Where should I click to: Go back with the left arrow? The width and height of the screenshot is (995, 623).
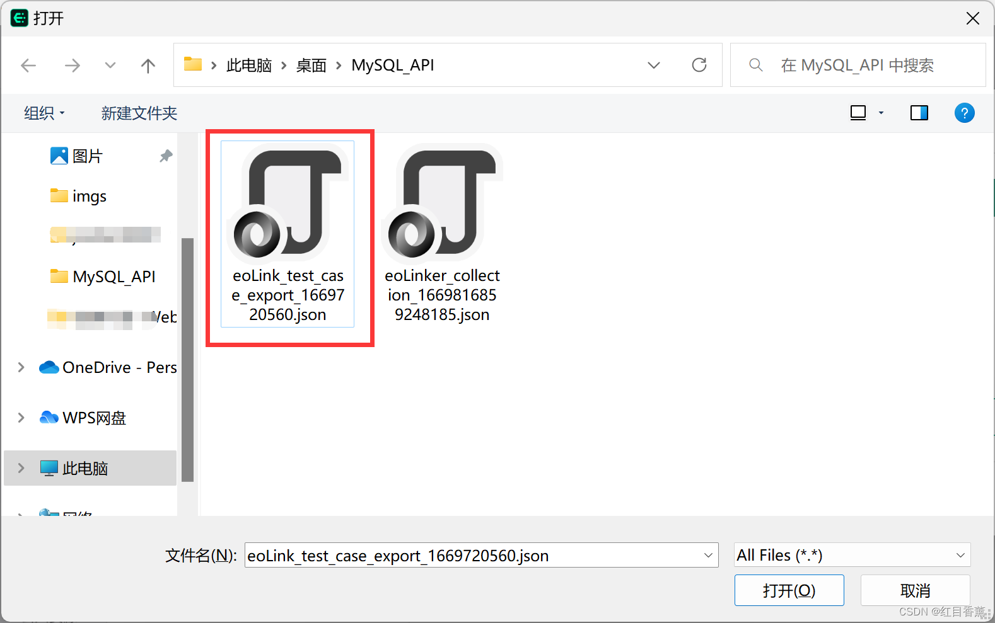(x=28, y=66)
